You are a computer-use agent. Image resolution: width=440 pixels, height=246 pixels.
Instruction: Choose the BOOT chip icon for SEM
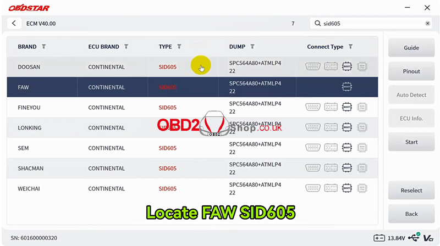(x=347, y=148)
